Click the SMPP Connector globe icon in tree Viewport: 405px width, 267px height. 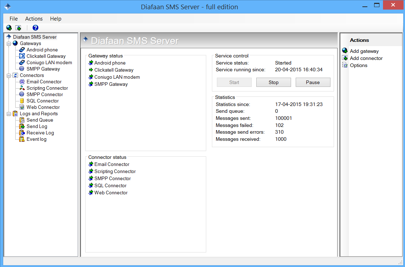point(22,94)
